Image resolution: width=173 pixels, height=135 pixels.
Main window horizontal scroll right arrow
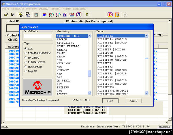(166, 122)
